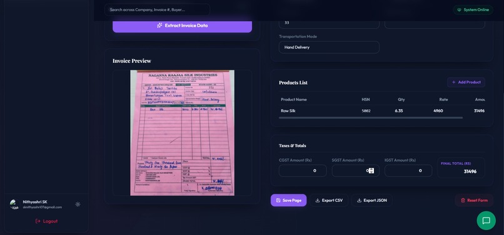Click the Final Total value 31496
Screen dimensions: 504x235
(x=470, y=171)
